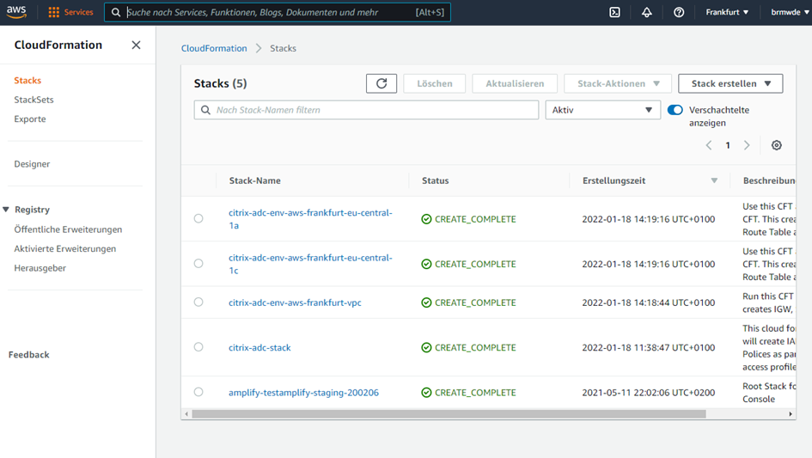Image resolution: width=812 pixels, height=458 pixels.
Task: Sort by Erstellungszeit using arrow icon
Action: 714,180
